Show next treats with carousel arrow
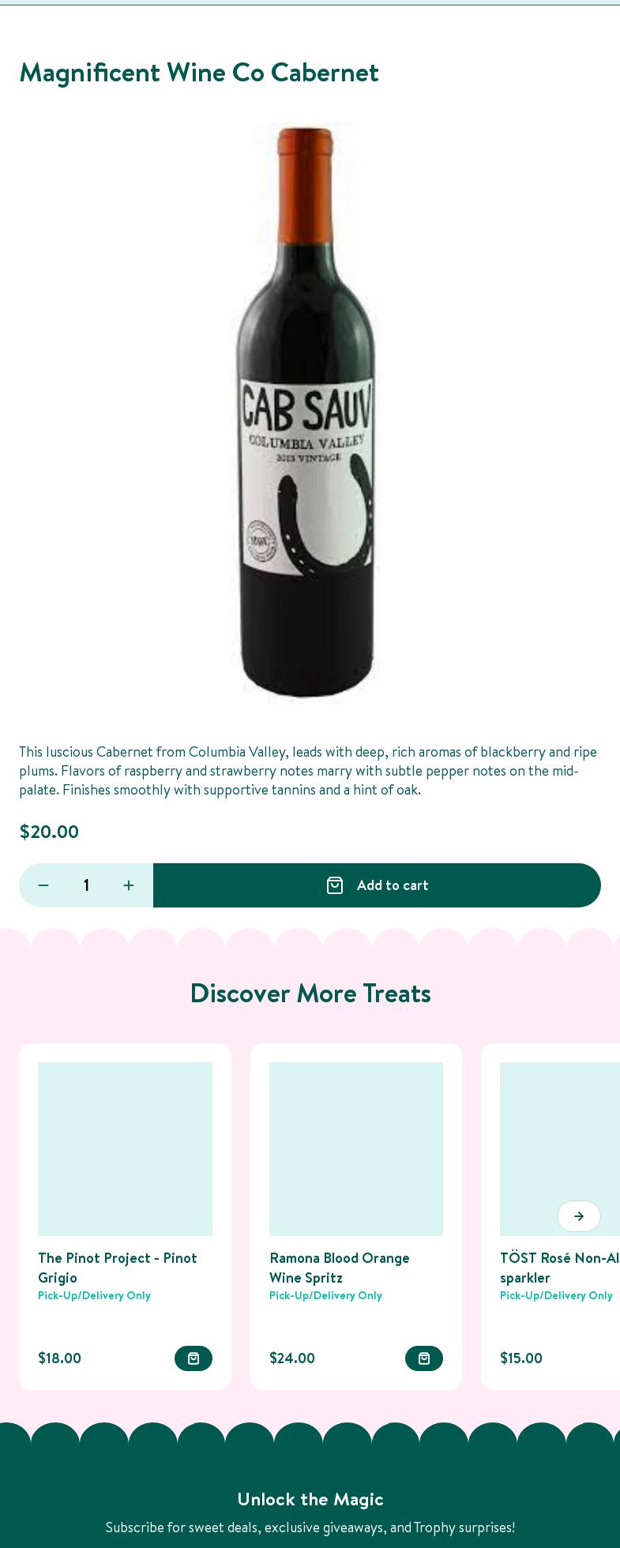Image resolution: width=620 pixels, height=1548 pixels. point(579,1216)
